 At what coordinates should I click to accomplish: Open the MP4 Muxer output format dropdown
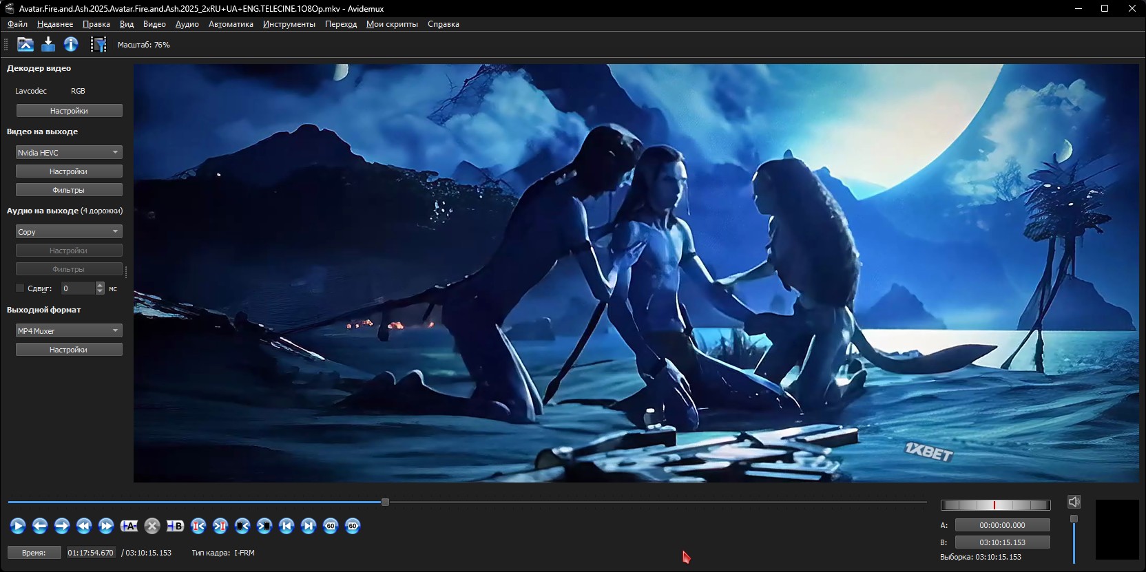click(x=69, y=330)
